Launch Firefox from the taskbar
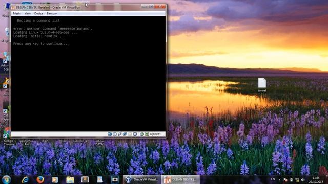 tap(40, 179)
